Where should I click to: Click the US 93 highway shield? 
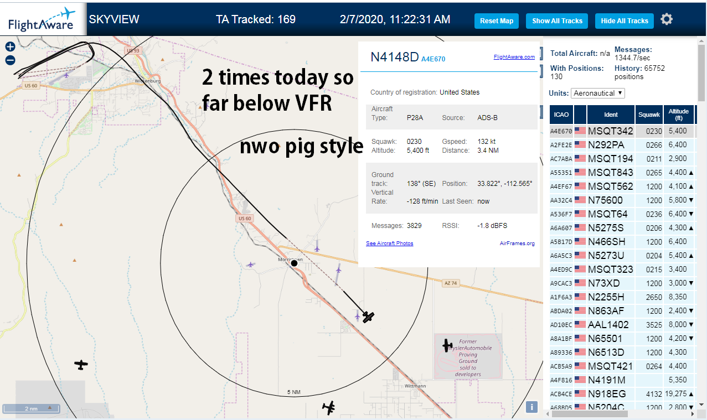[x=133, y=51]
